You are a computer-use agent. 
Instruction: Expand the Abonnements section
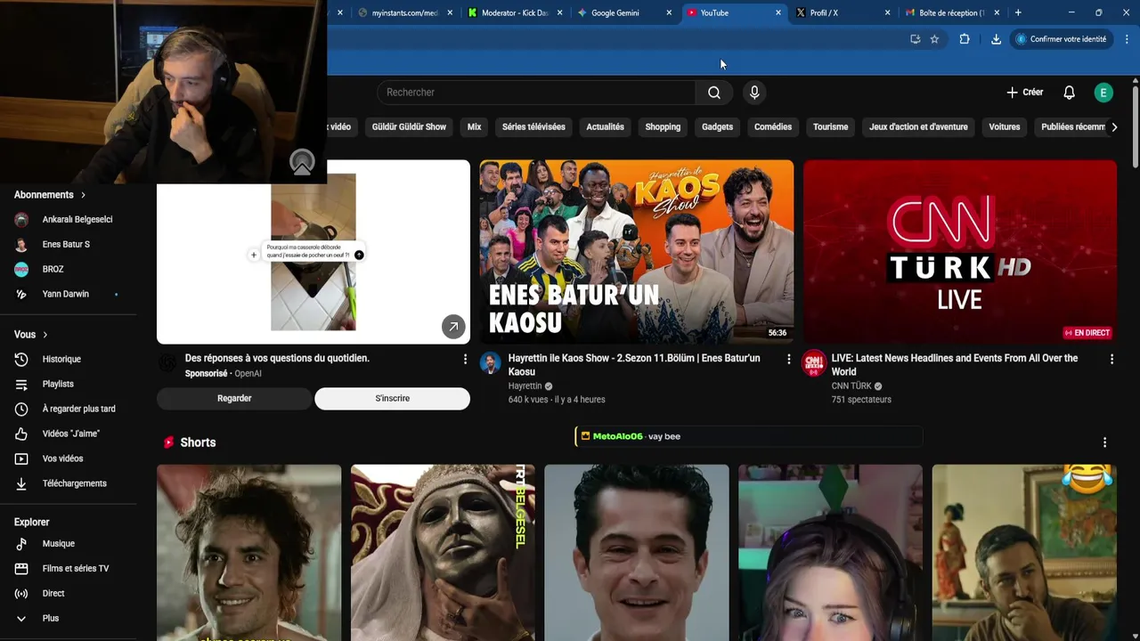(x=50, y=195)
